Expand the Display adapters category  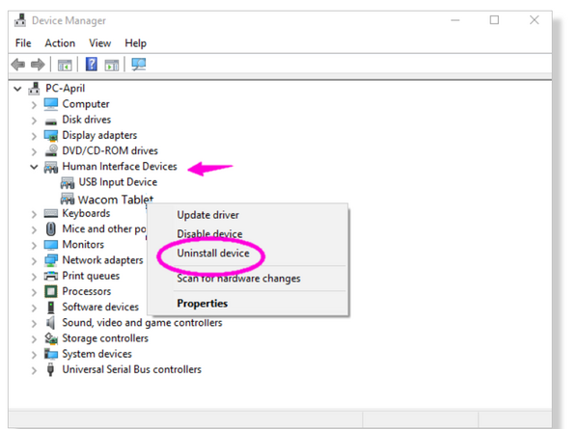[x=34, y=136]
